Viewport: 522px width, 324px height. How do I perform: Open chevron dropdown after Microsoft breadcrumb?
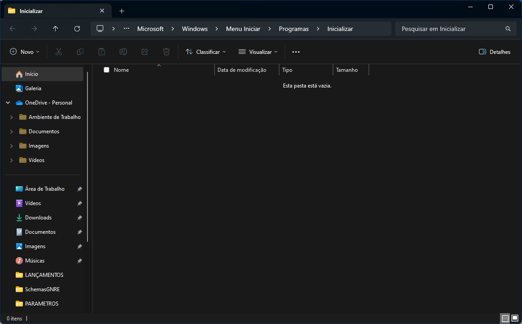173,29
